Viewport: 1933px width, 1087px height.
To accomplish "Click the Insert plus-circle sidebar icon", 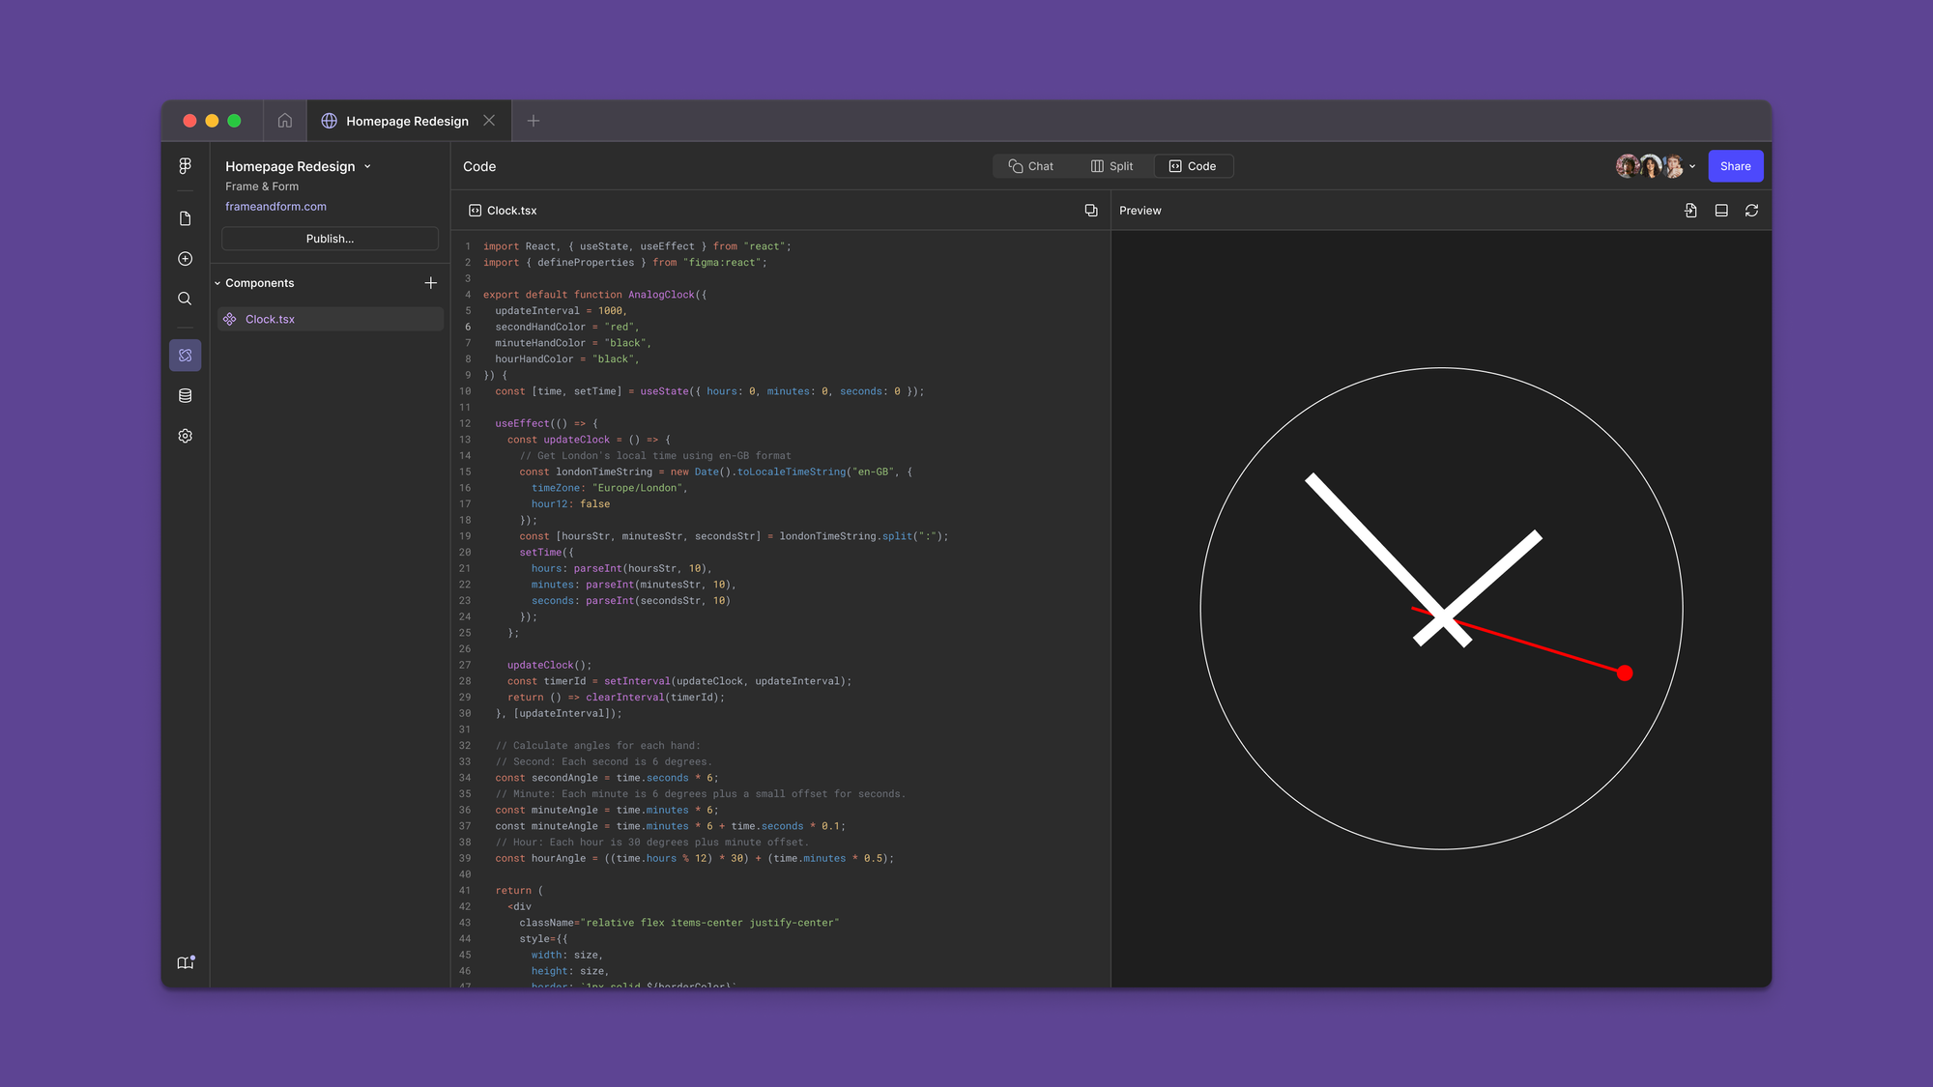I will click(186, 259).
